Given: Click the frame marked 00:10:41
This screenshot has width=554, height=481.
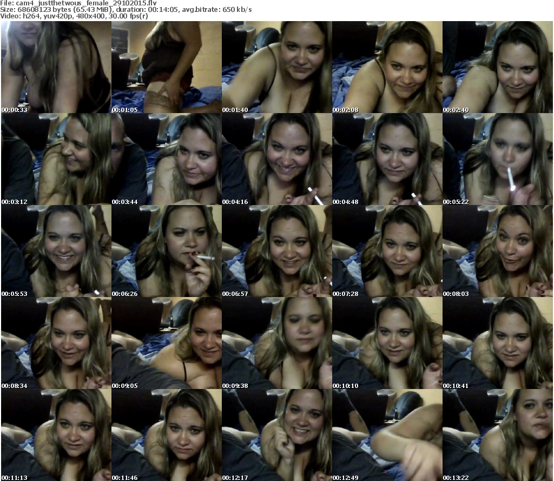Looking at the screenshot, I should [498, 343].
